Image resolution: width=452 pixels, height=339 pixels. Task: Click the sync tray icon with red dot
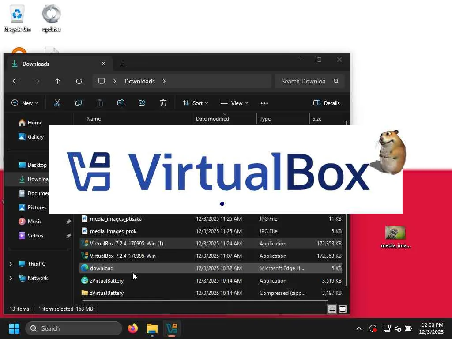click(x=373, y=328)
